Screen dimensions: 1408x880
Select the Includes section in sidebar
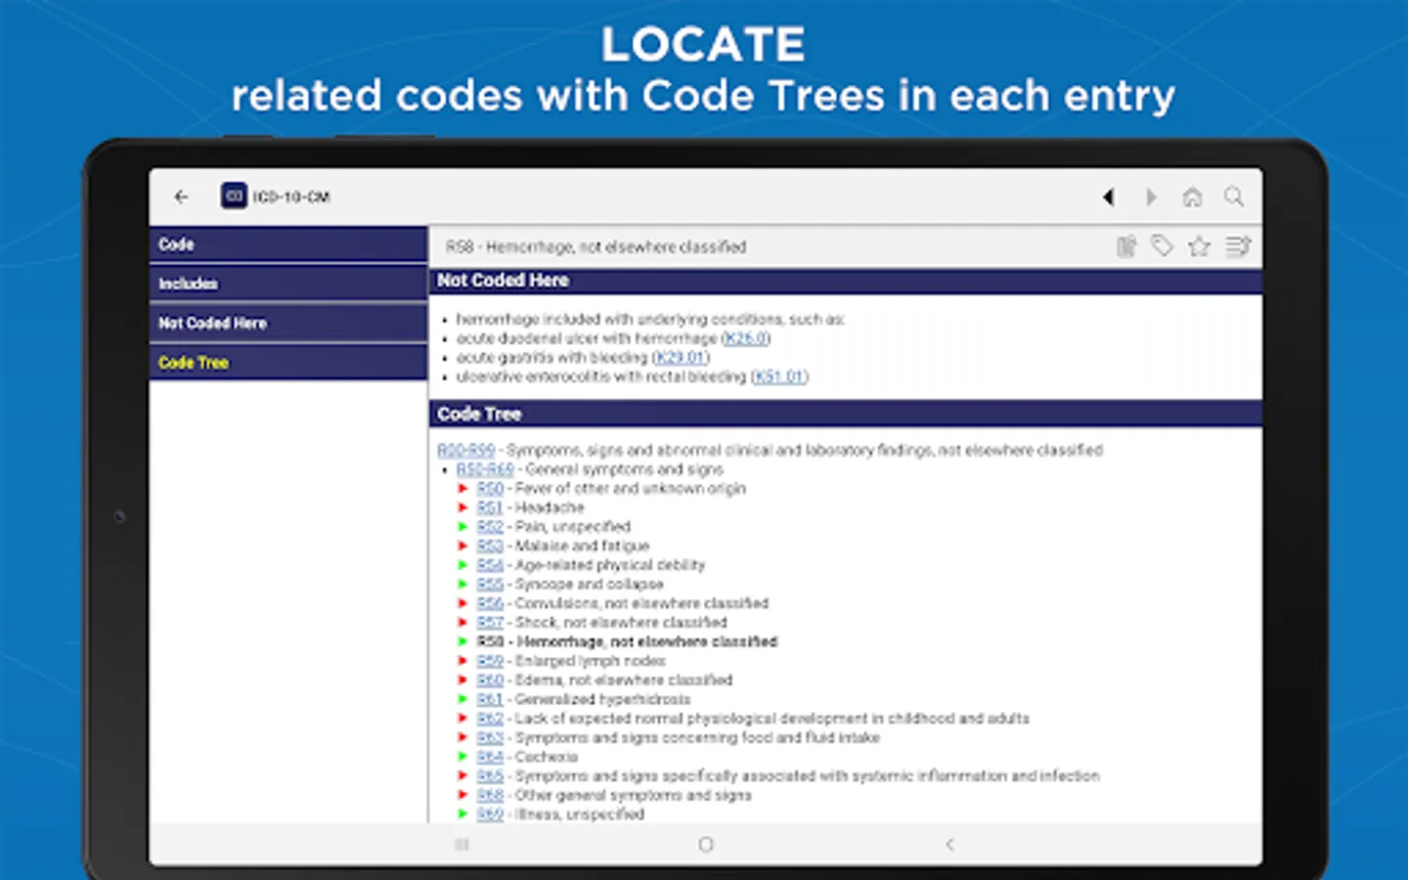[288, 284]
